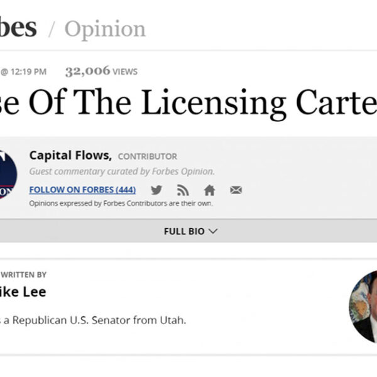Click the Opinions expressed disclaimer text

click(121, 204)
